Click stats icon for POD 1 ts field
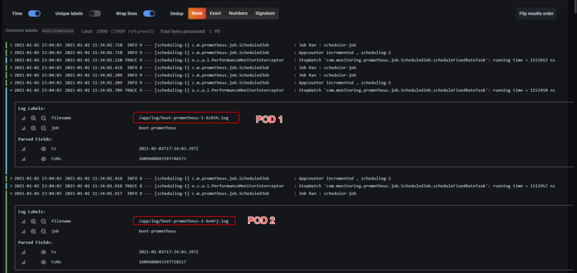The width and height of the screenshot is (577, 273). pos(24,149)
